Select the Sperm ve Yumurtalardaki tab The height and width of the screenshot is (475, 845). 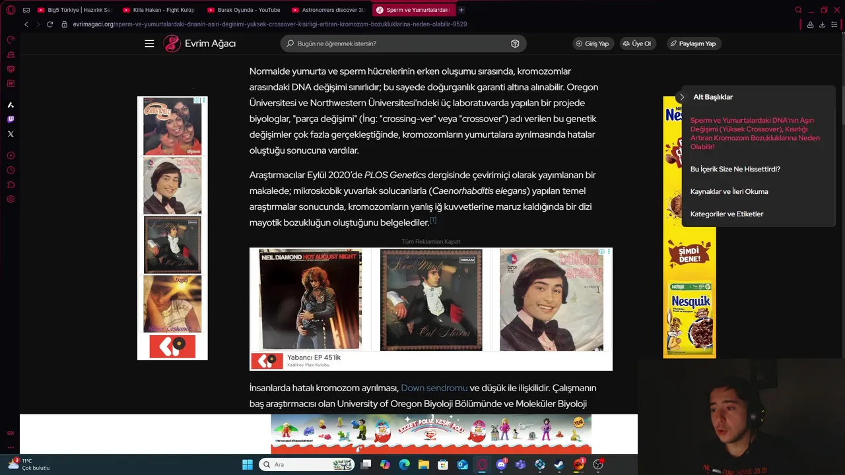(x=413, y=10)
